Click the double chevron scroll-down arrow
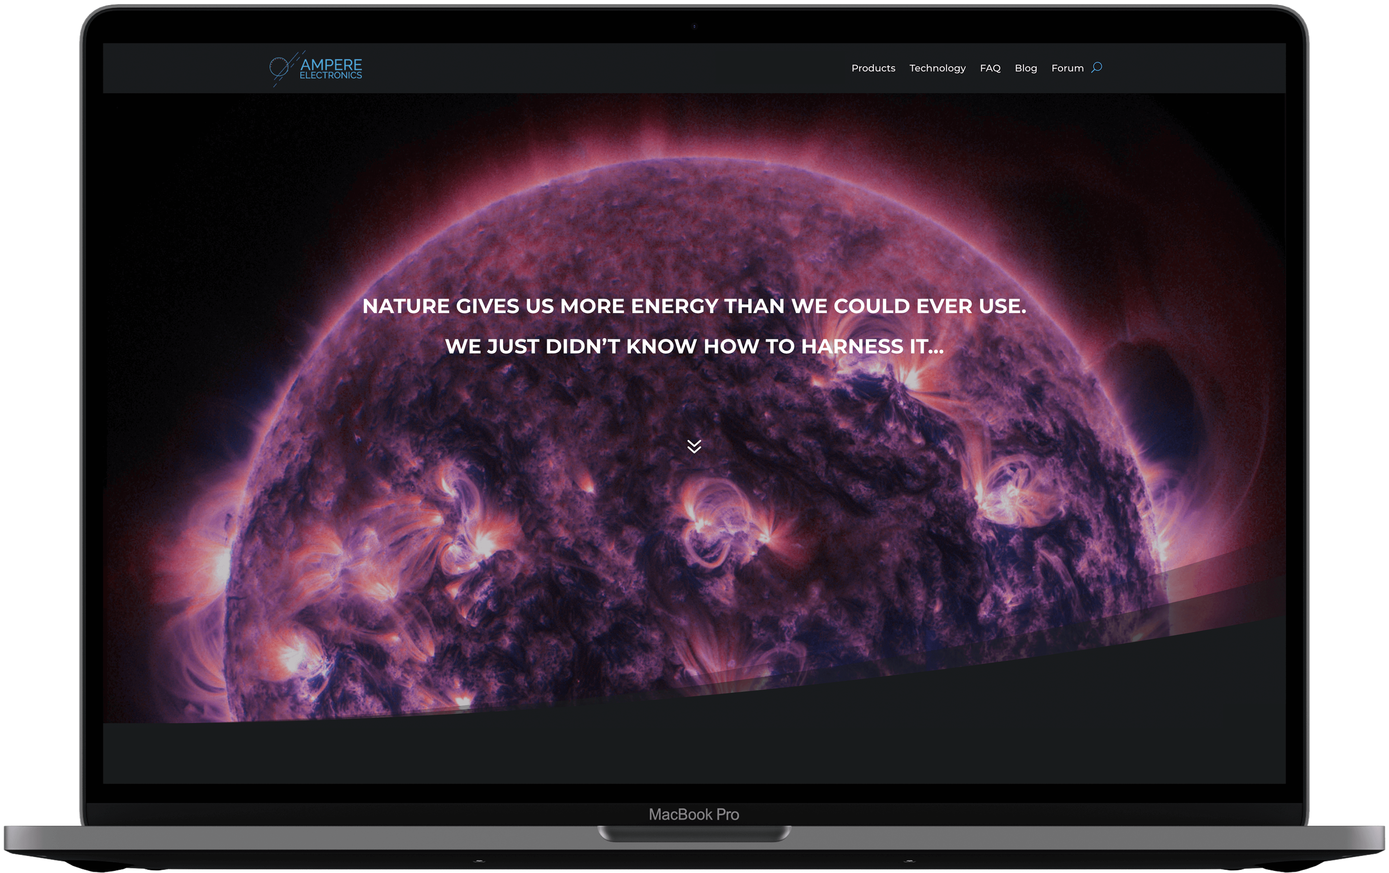This screenshot has width=1389, height=873. [x=694, y=446]
